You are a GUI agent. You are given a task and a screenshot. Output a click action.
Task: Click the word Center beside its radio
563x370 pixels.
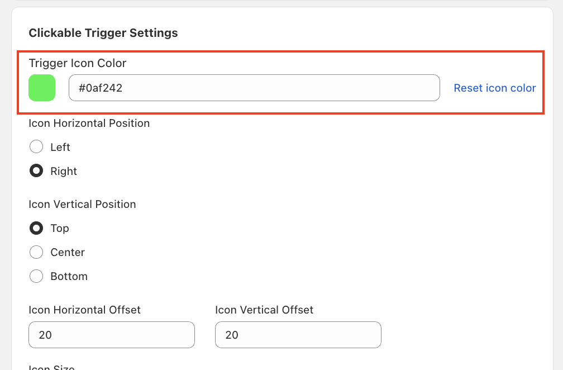[68, 252]
